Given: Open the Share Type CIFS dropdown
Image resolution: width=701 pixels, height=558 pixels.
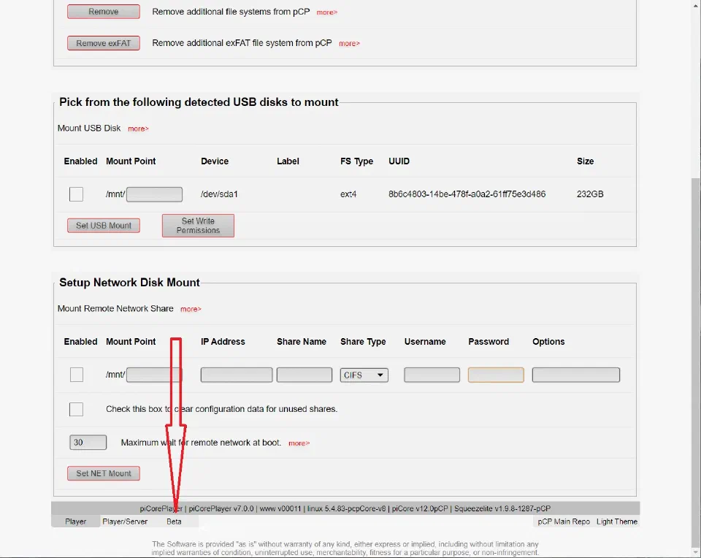Looking at the screenshot, I should click(x=364, y=375).
